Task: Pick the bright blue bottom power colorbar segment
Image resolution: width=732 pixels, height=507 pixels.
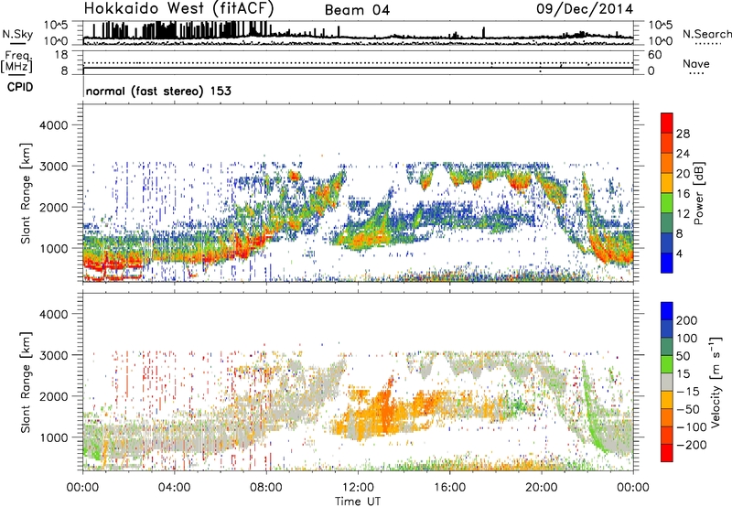Action: pos(667,263)
